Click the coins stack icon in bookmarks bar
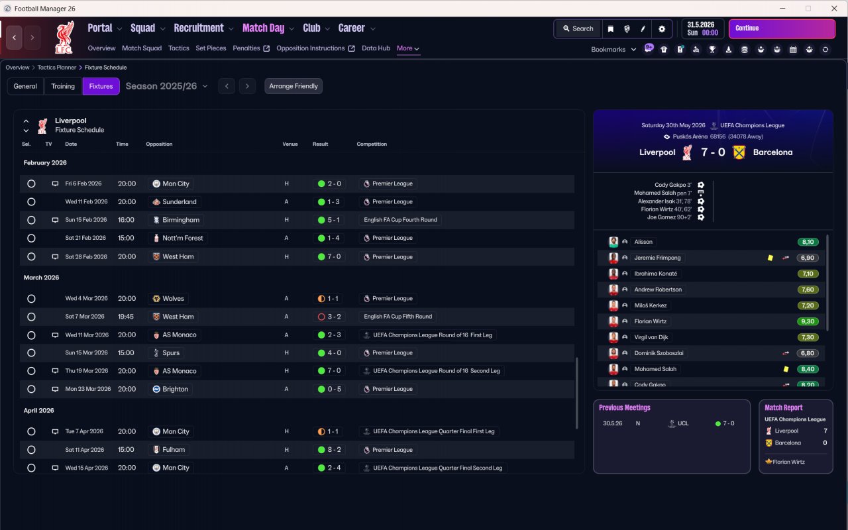Image resolution: width=848 pixels, height=530 pixels. [x=745, y=49]
